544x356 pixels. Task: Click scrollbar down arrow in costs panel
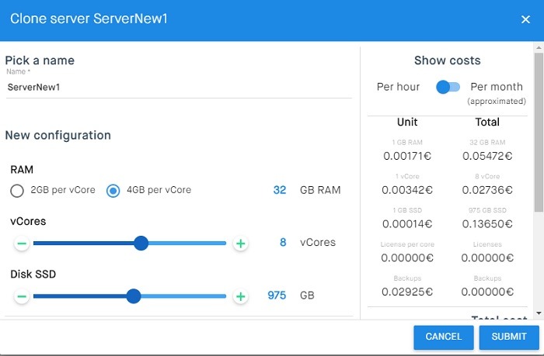[539, 313]
